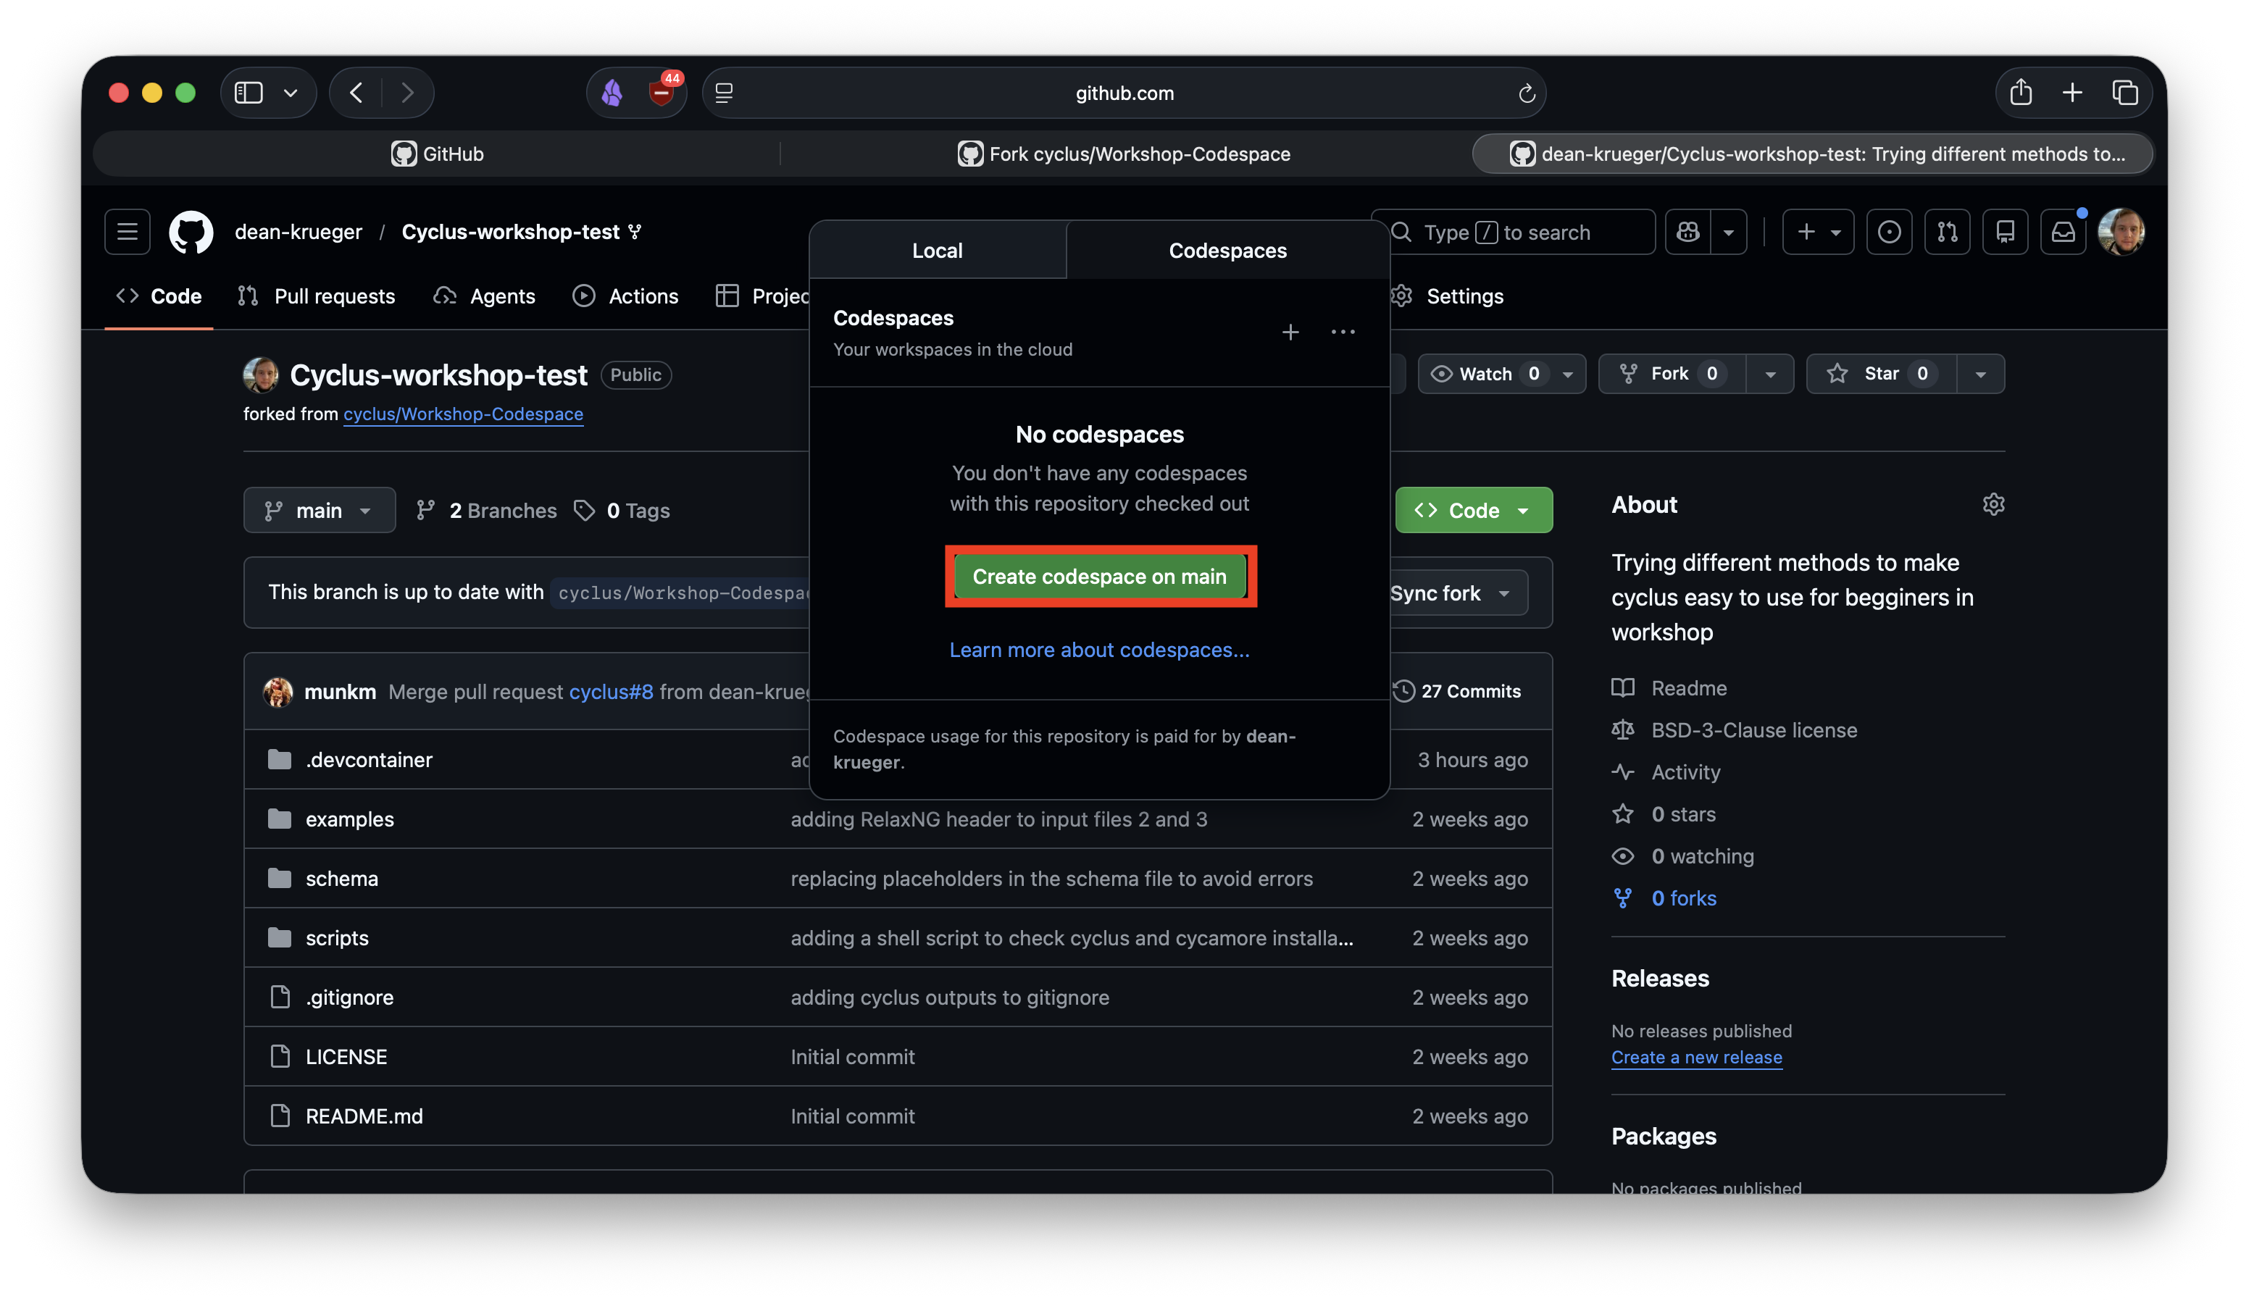Image resolution: width=2249 pixels, height=1301 pixels.
Task: Open the Agents tab
Action: click(x=484, y=296)
